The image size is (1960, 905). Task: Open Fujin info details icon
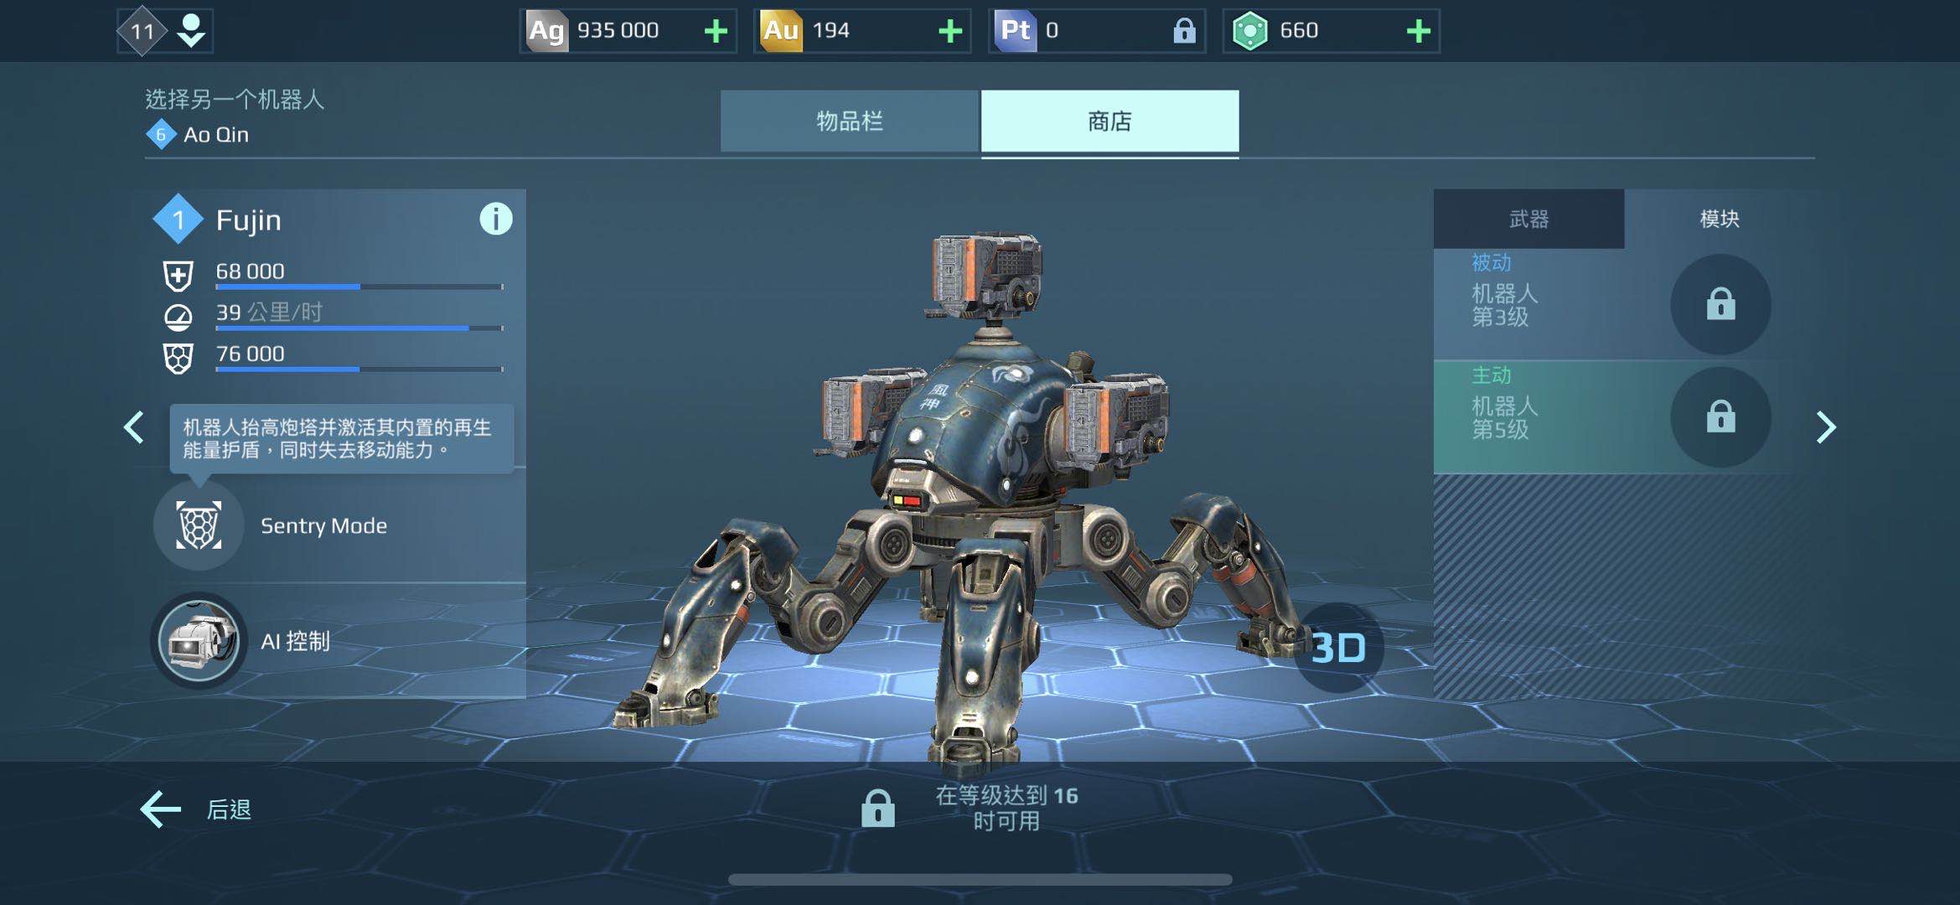point(495,220)
